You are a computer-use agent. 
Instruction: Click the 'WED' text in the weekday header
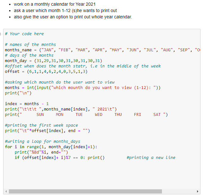tap(98, 115)
